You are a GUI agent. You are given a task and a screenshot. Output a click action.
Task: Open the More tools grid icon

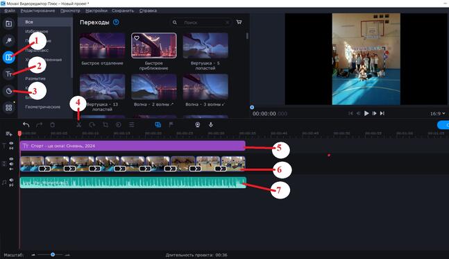pos(8,108)
